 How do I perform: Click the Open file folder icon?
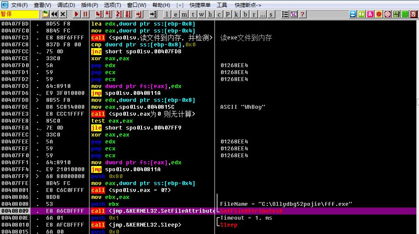[46, 14]
